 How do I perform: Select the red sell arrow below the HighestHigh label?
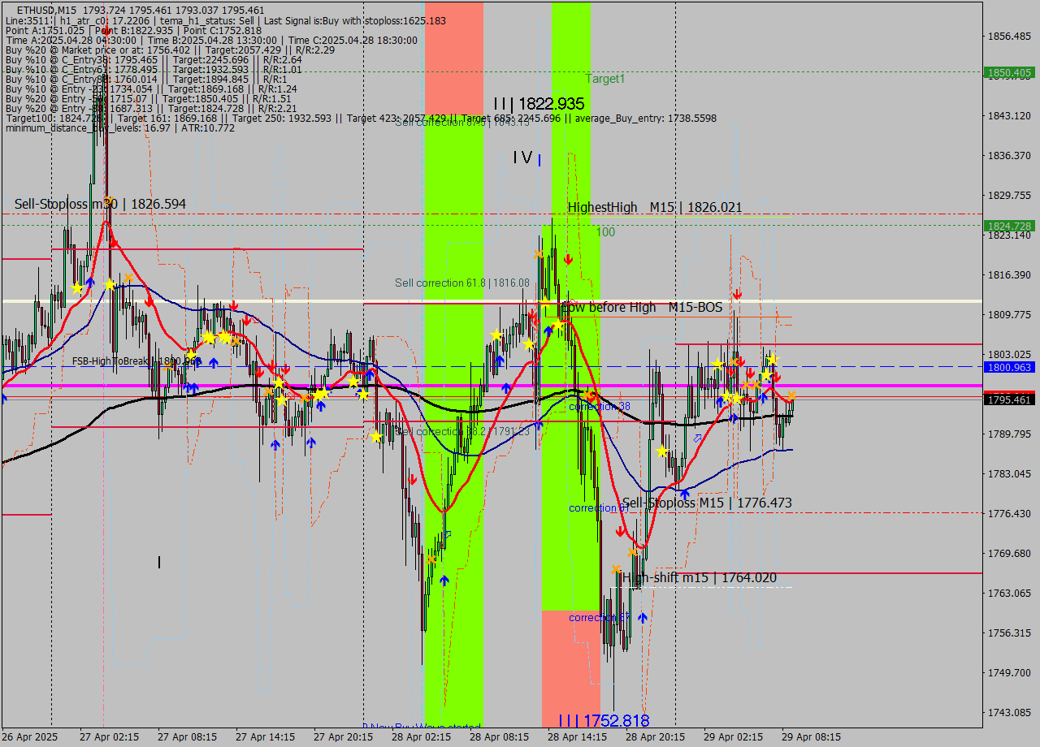[569, 258]
